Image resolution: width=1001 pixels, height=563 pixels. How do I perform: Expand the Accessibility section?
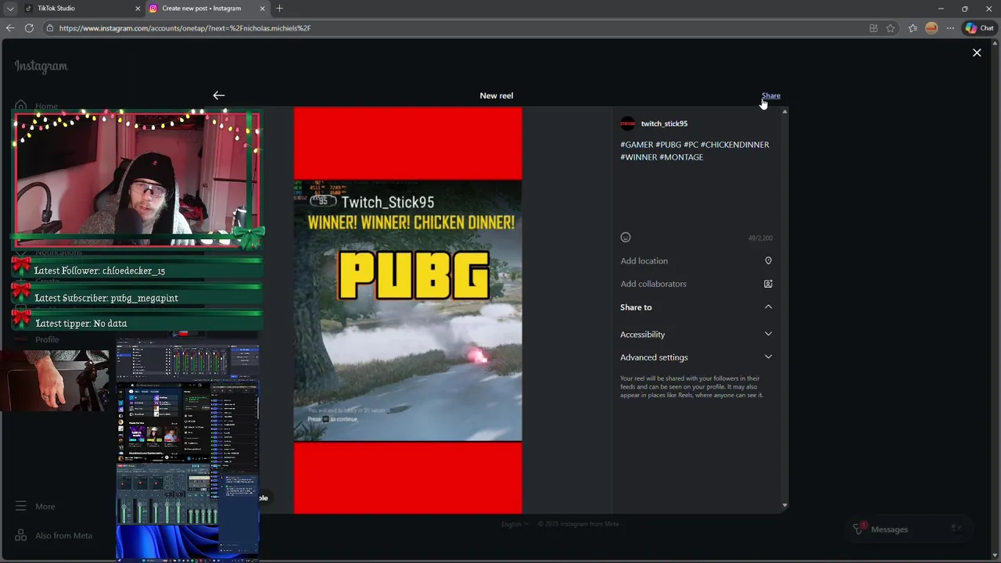696,334
